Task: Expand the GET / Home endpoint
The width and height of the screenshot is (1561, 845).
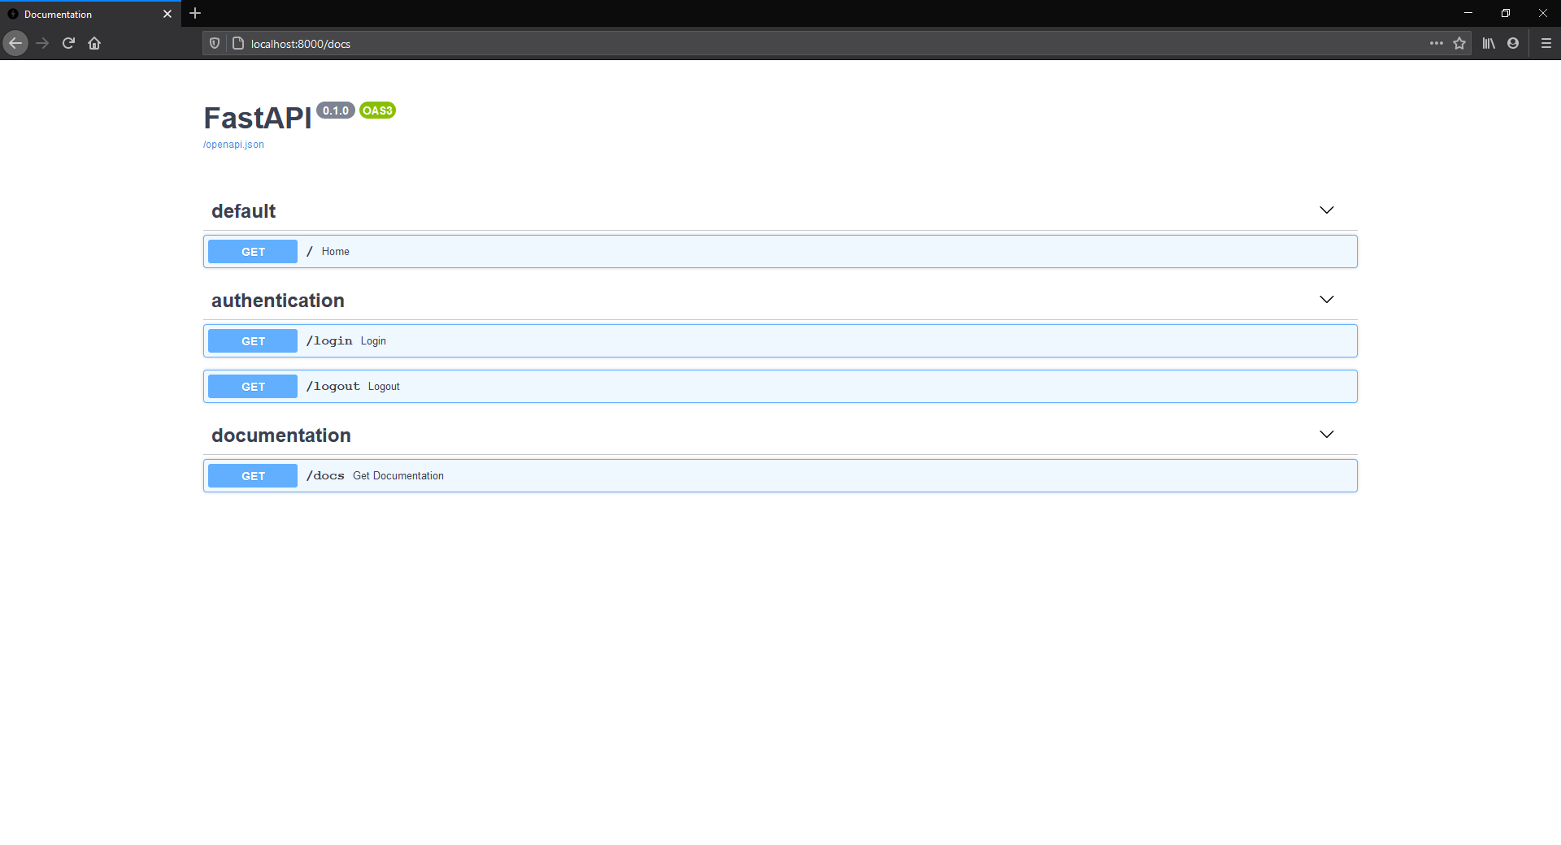Action: click(x=780, y=252)
